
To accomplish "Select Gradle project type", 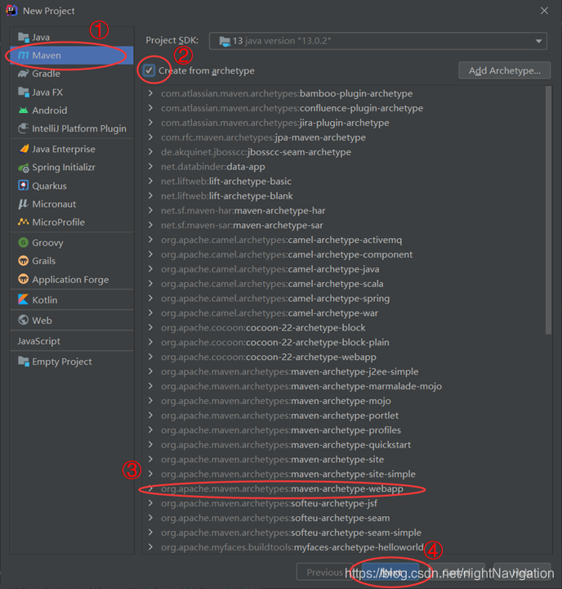I will [x=72, y=74].
